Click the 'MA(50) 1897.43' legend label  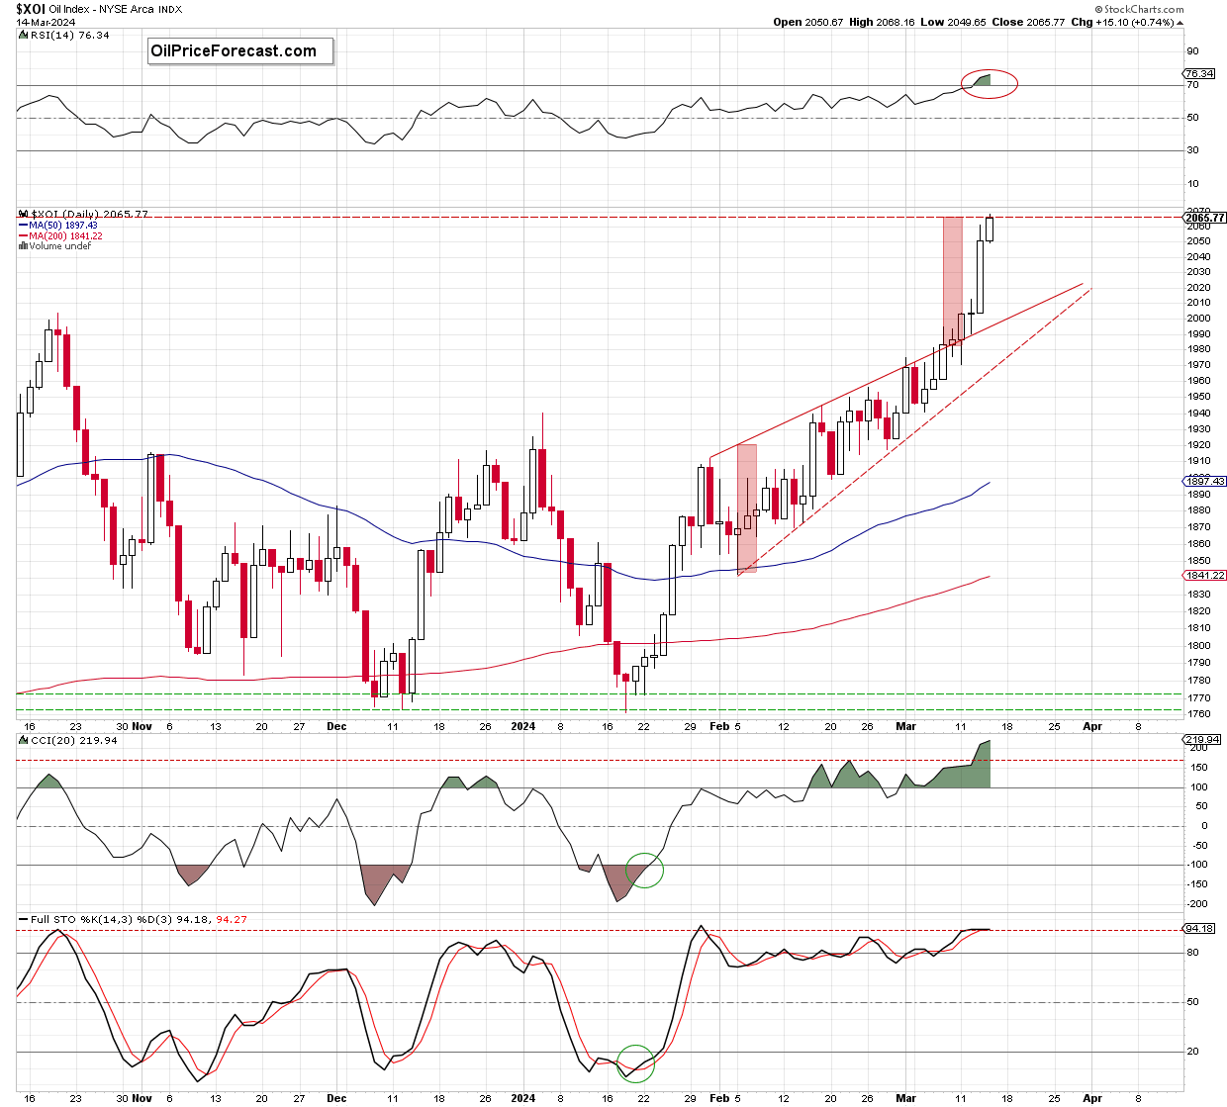tap(63, 226)
